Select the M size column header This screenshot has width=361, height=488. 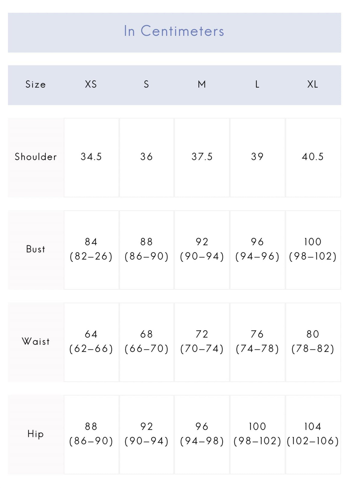tap(202, 84)
